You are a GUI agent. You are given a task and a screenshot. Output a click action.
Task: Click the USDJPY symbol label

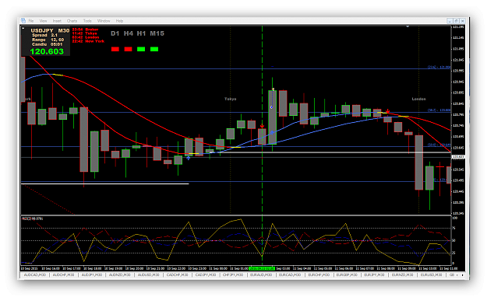click(42, 30)
